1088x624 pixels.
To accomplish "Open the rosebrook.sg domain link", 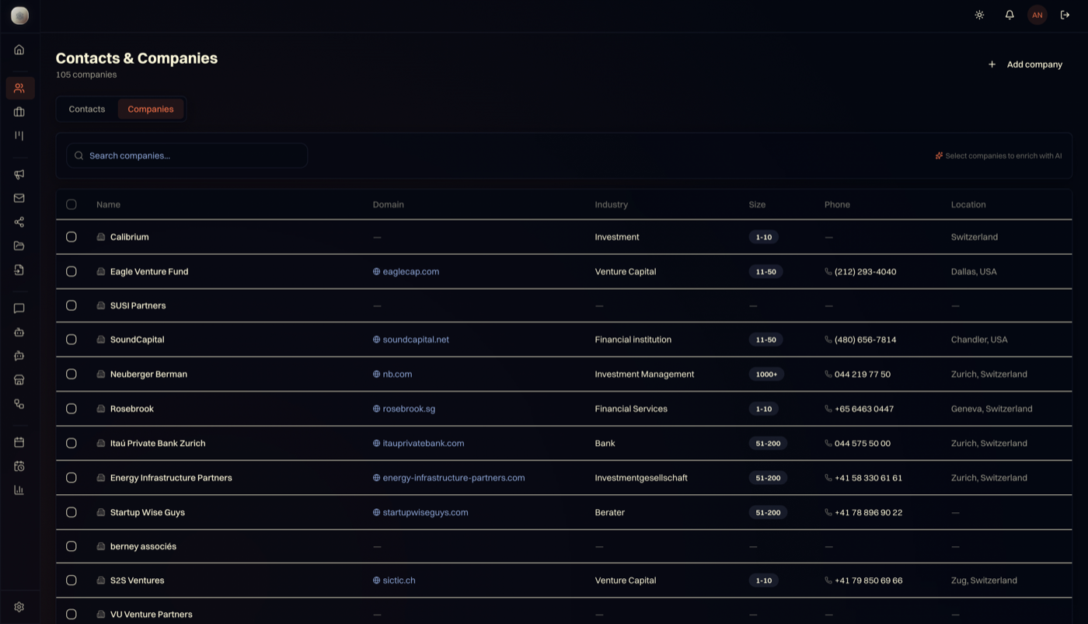I will [410, 409].
